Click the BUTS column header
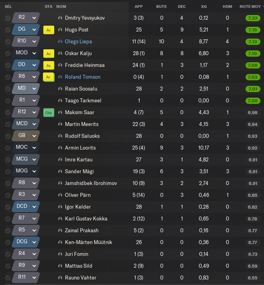 [x=161, y=6]
